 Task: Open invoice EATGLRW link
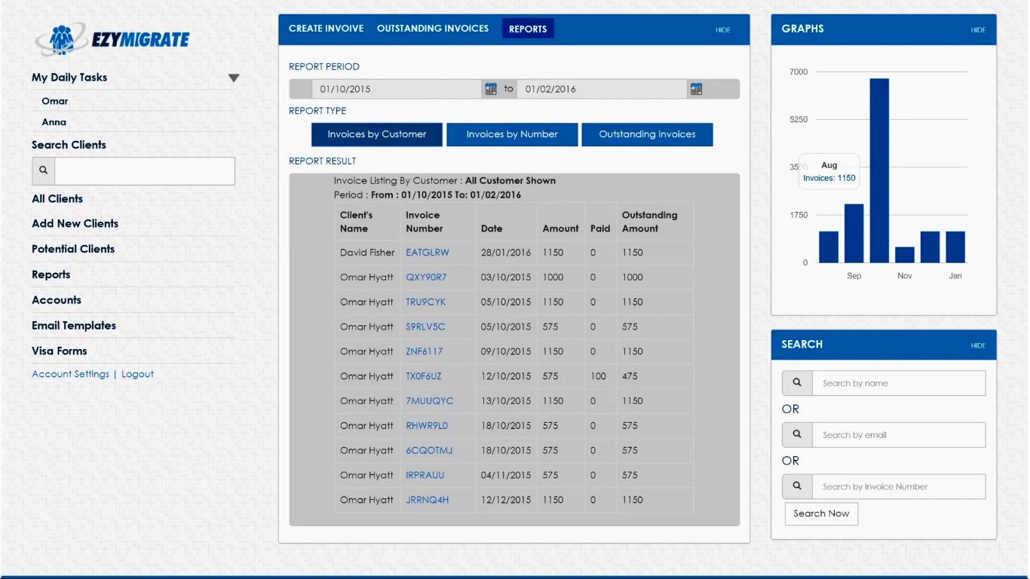[427, 253]
